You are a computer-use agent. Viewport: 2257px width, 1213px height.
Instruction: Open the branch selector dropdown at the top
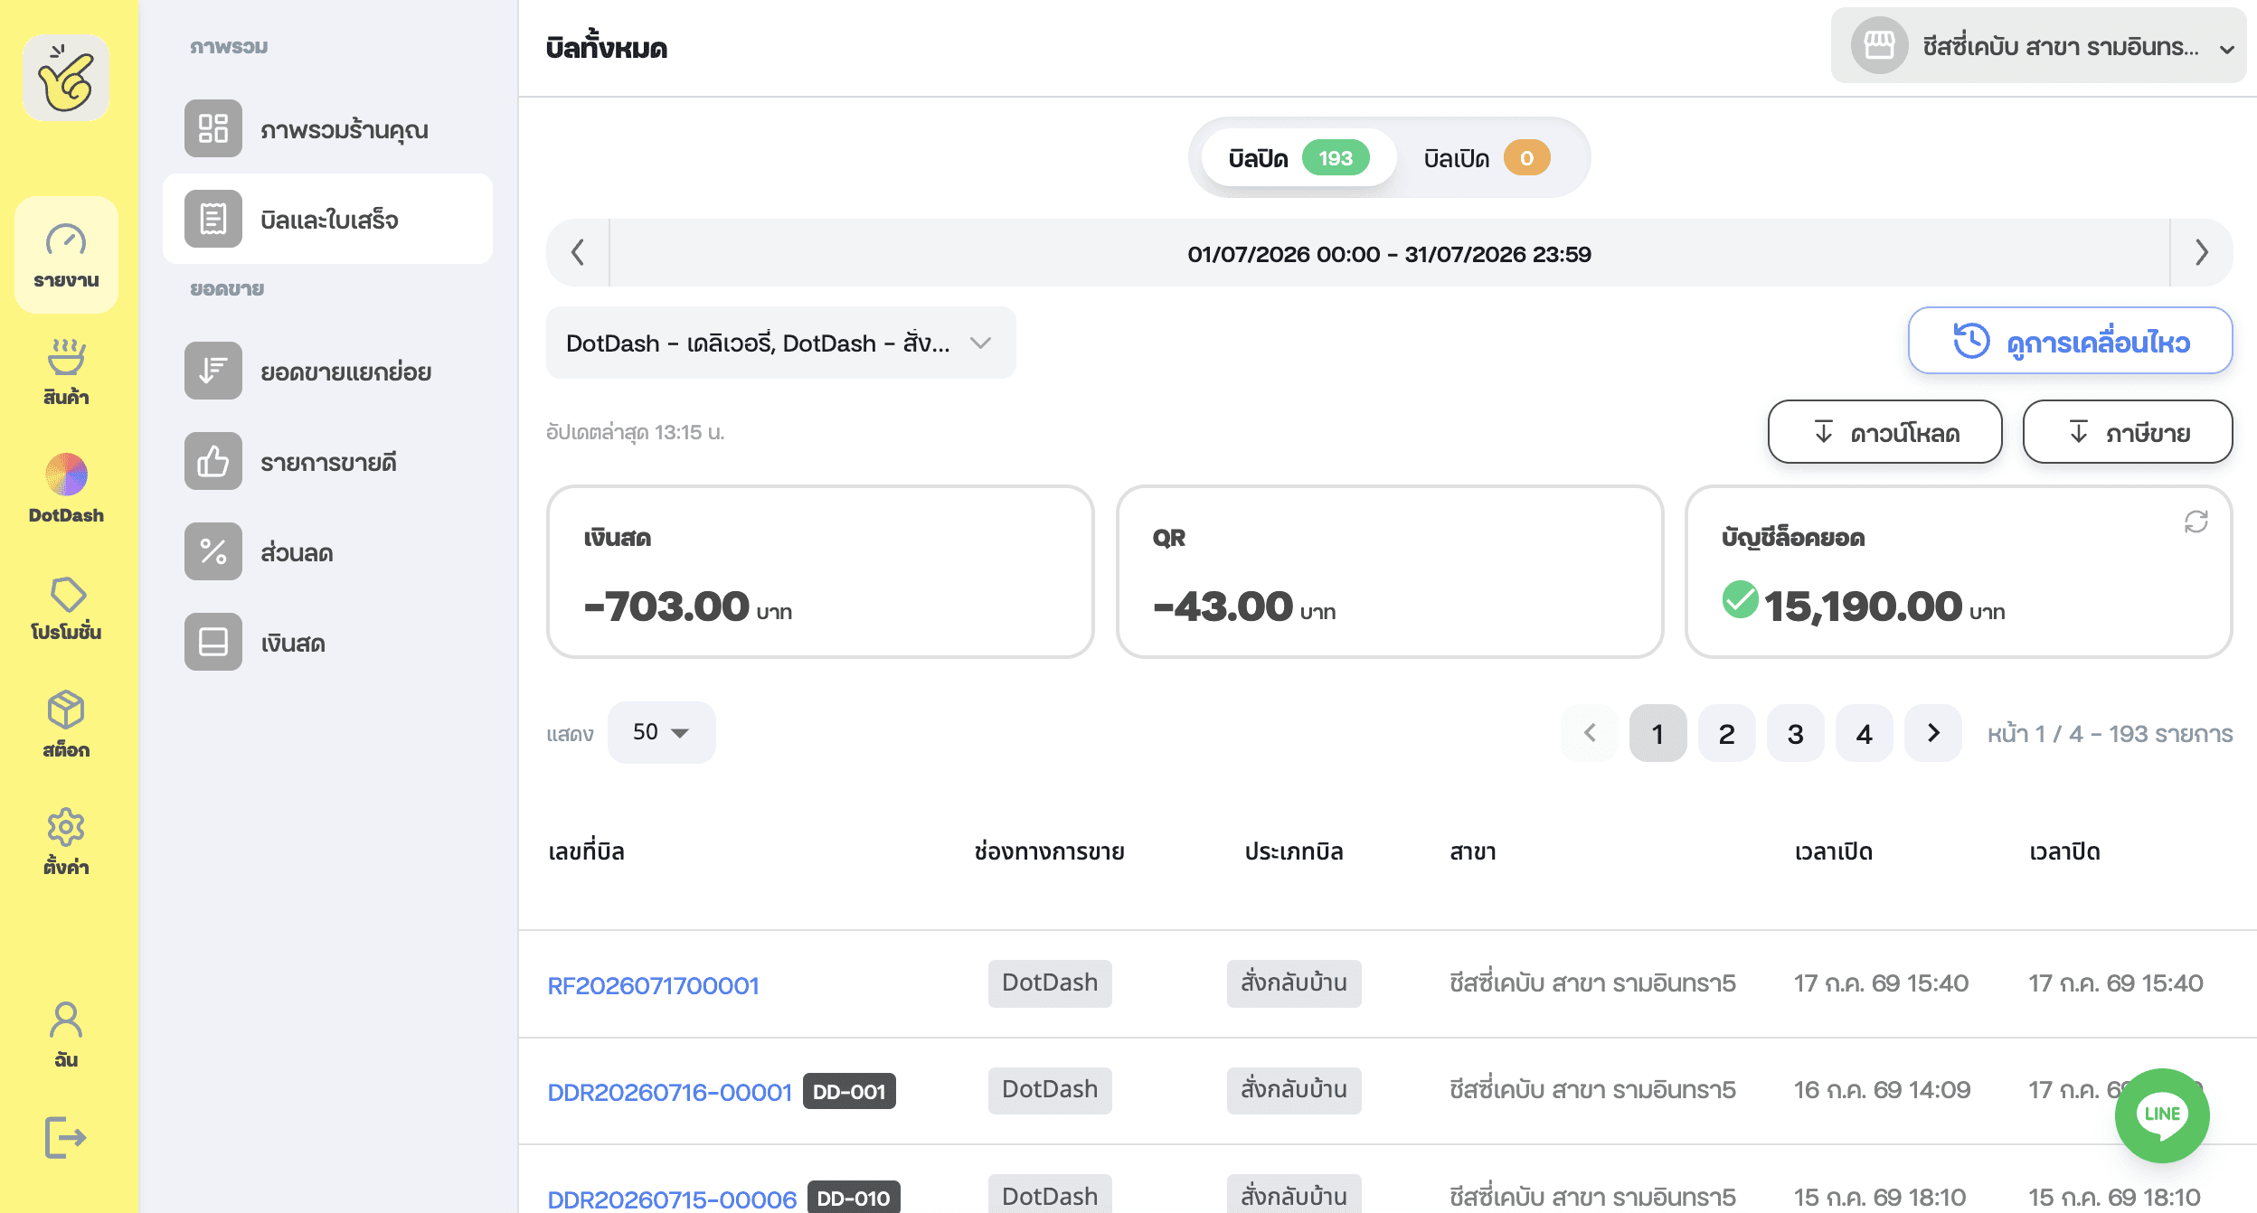2038,46
